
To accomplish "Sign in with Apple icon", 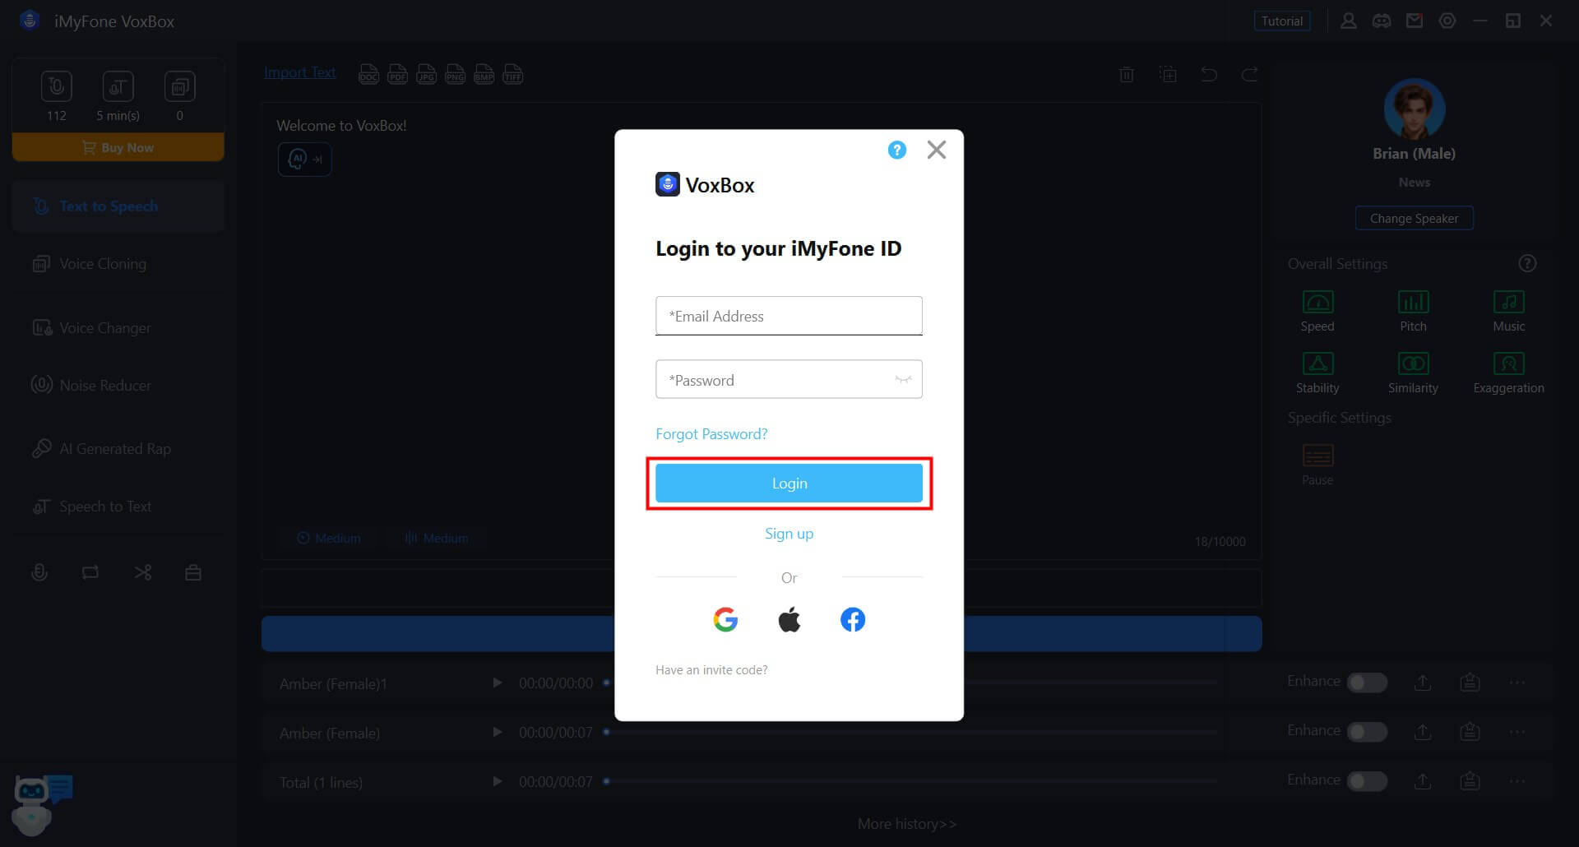I will [789, 619].
